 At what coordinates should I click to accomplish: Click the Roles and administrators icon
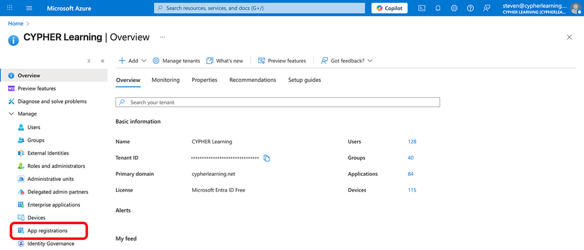(x=21, y=166)
